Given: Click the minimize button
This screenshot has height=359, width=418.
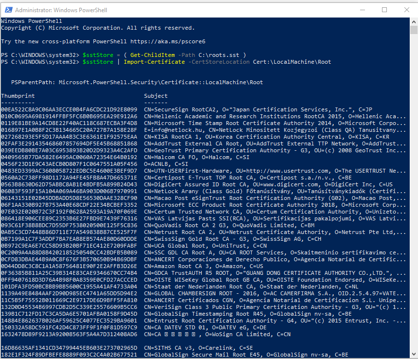Looking at the screenshot, I should coord(363,10).
